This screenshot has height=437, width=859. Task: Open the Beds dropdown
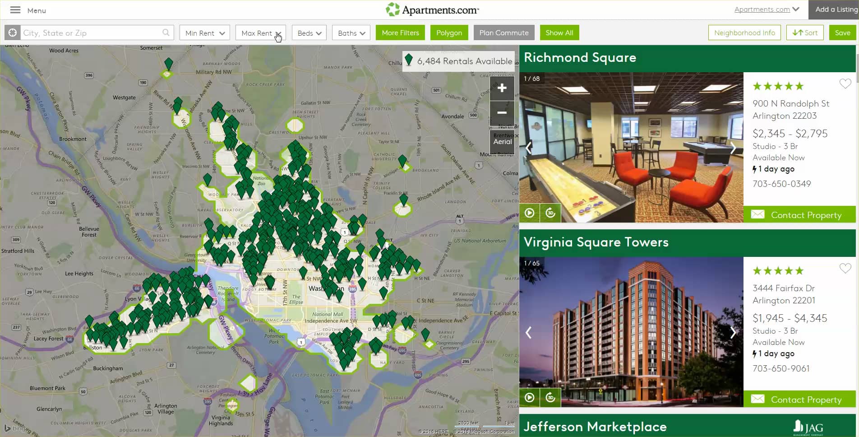click(x=309, y=33)
